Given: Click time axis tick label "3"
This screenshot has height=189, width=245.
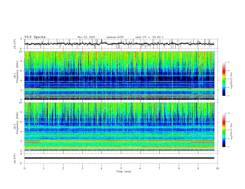Looking at the screenshot, I should 83,168.
